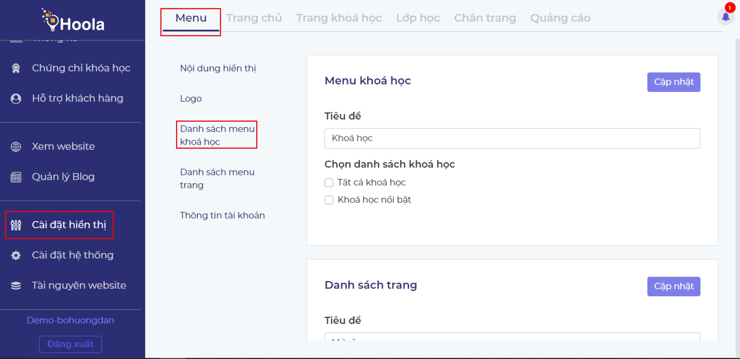Click the notification bell icon
The image size is (740, 359).
click(x=726, y=17)
